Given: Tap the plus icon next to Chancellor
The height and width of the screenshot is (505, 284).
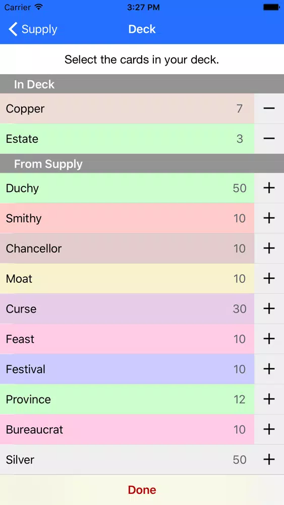Looking at the screenshot, I should (269, 248).
